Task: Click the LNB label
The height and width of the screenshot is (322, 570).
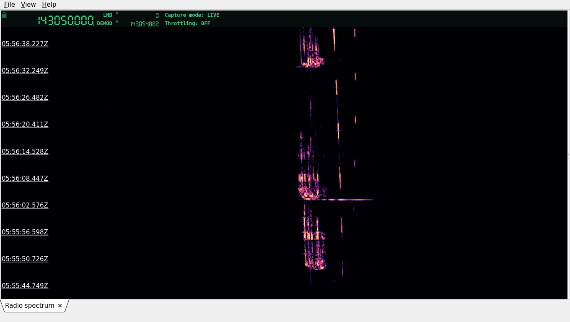Action: [108, 15]
